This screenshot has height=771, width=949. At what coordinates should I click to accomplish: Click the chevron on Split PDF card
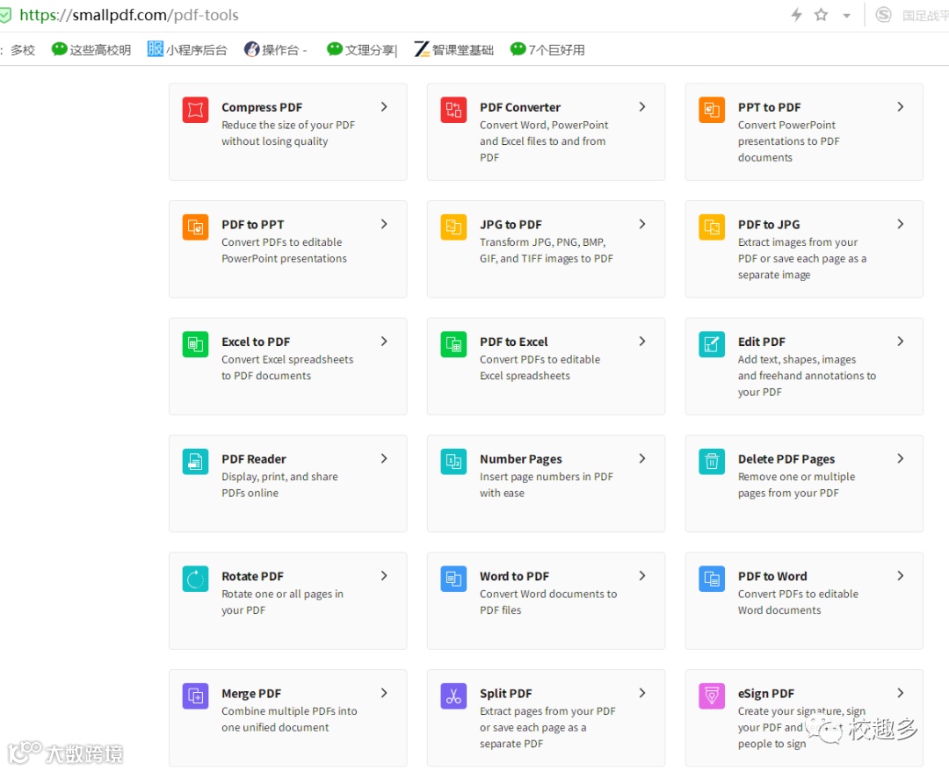tap(642, 694)
